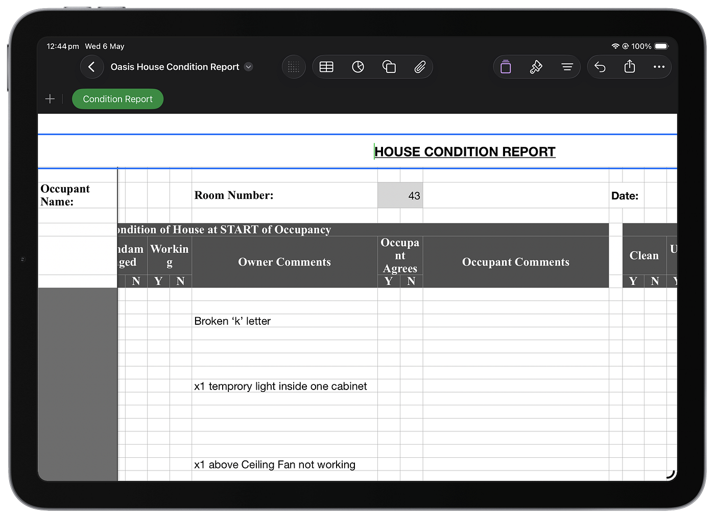Tap the battery indicator icon
This screenshot has width=715, height=519.
661,46
